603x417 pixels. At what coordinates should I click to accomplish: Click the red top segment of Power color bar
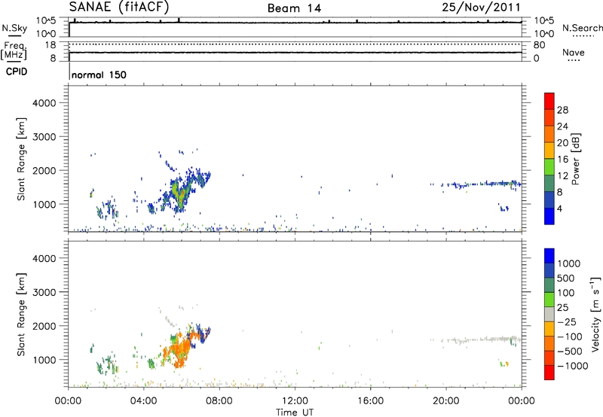pyautogui.click(x=549, y=101)
